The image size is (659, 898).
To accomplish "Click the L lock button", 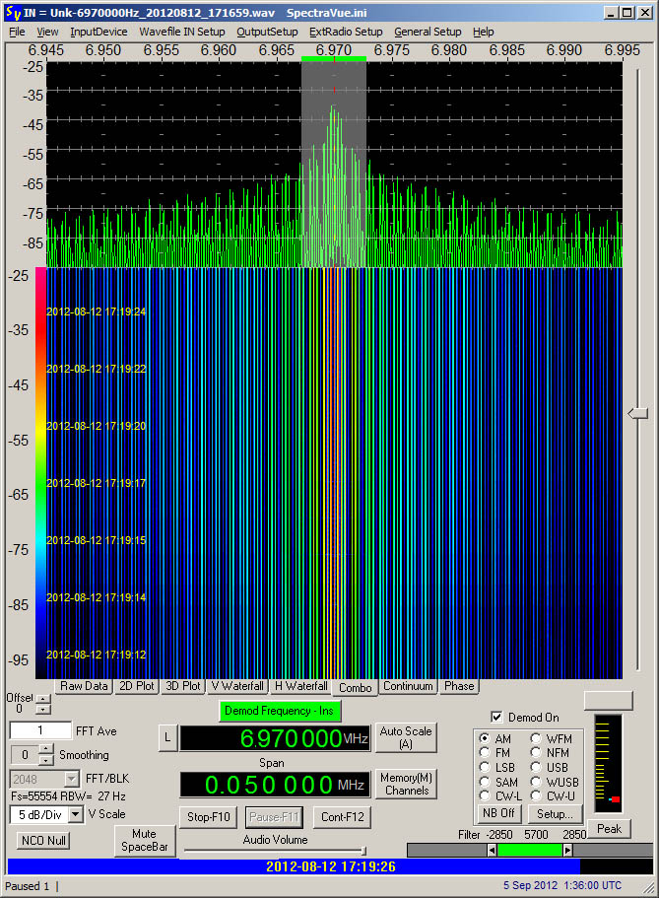I will [x=167, y=737].
